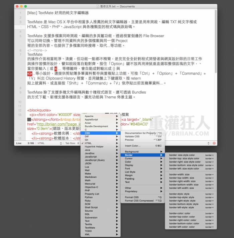Open the HTML language selector in status bar
The image size is (234, 238).
point(49,143)
